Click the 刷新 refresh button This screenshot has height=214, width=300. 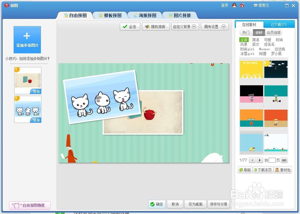(x=245, y=170)
